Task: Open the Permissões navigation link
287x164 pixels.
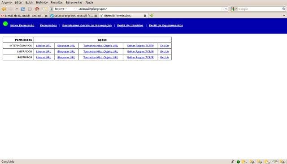Action: 48,25
